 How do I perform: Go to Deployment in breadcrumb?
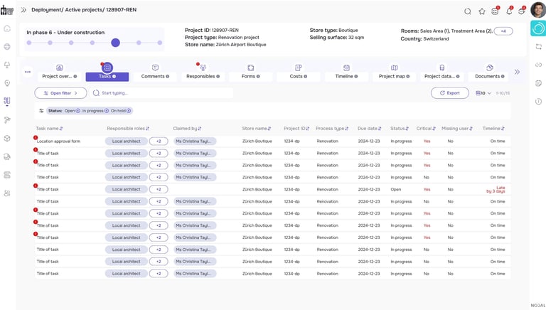click(x=47, y=10)
